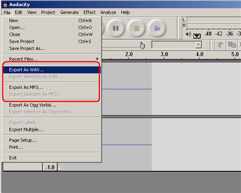Click the Stop playback button
Image resolution: width=241 pixels, height=193 pixels.
[x=136, y=28]
